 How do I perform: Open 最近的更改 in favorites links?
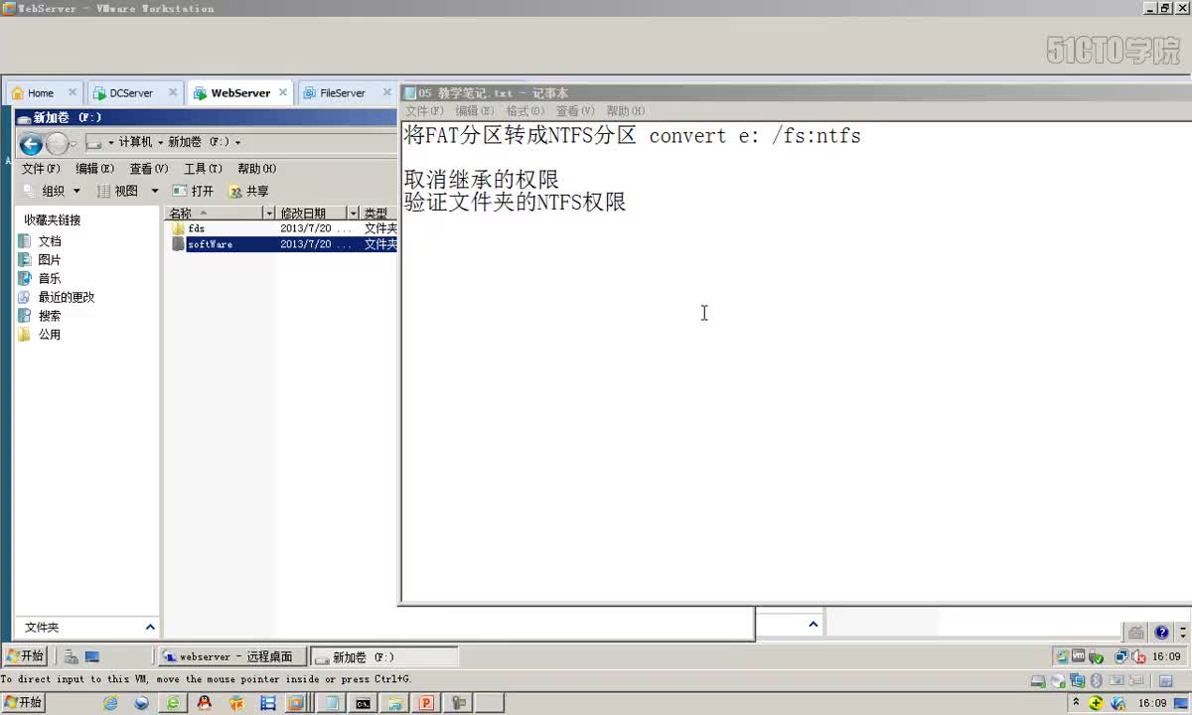coord(67,297)
